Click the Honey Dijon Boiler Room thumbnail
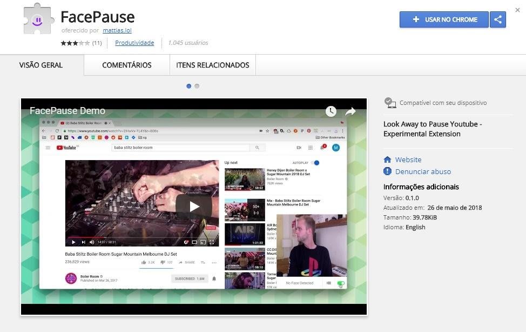526x332 pixels. pos(245,179)
